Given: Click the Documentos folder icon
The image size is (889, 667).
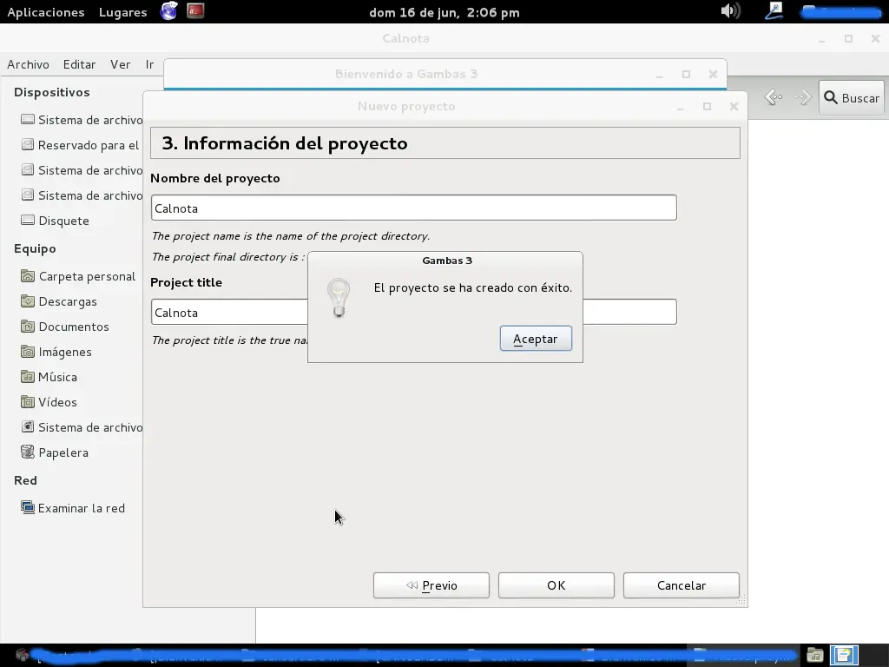Looking at the screenshot, I should pyautogui.click(x=28, y=327).
